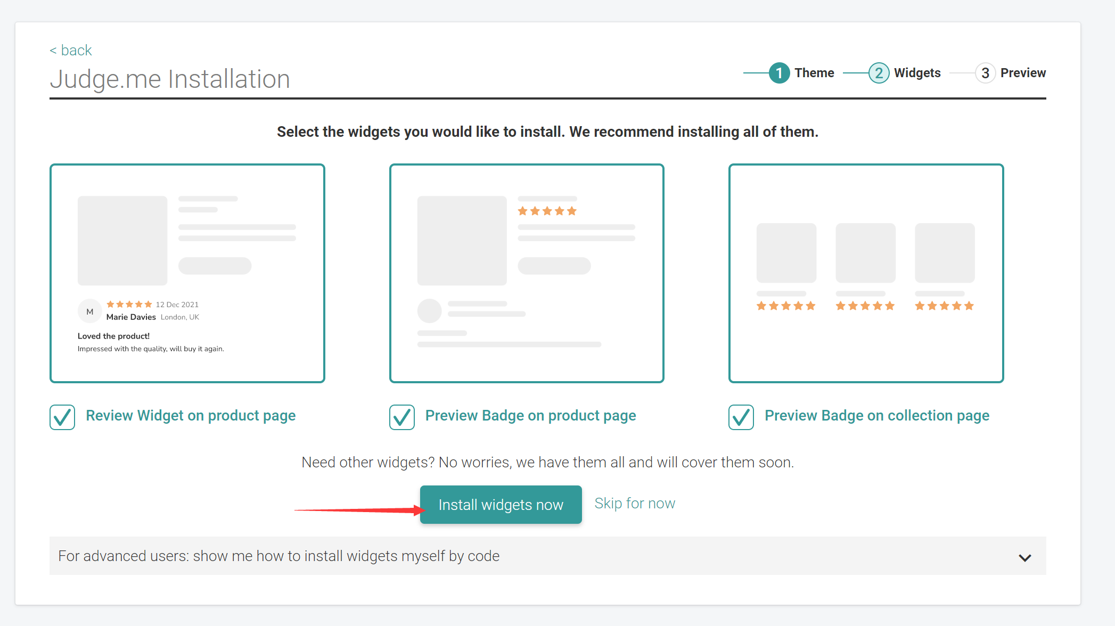Click the 'Need other widgets?' notice text
This screenshot has width=1115, height=626.
pos(547,462)
